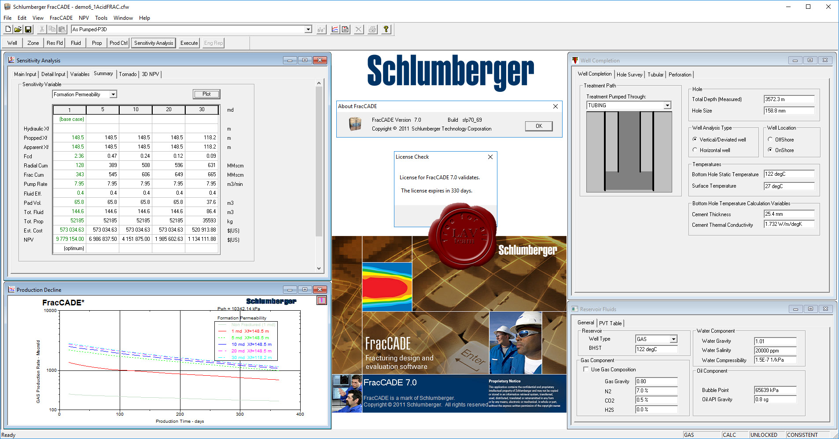This screenshot has width=839, height=439.
Task: Click the Water Salinity input field
Action: pos(775,351)
